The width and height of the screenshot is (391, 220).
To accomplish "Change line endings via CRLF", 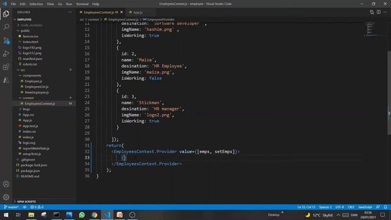I will click(x=351, y=207).
